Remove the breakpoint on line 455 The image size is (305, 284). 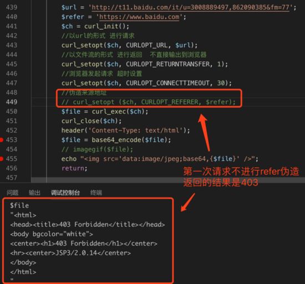click(x=1, y=159)
